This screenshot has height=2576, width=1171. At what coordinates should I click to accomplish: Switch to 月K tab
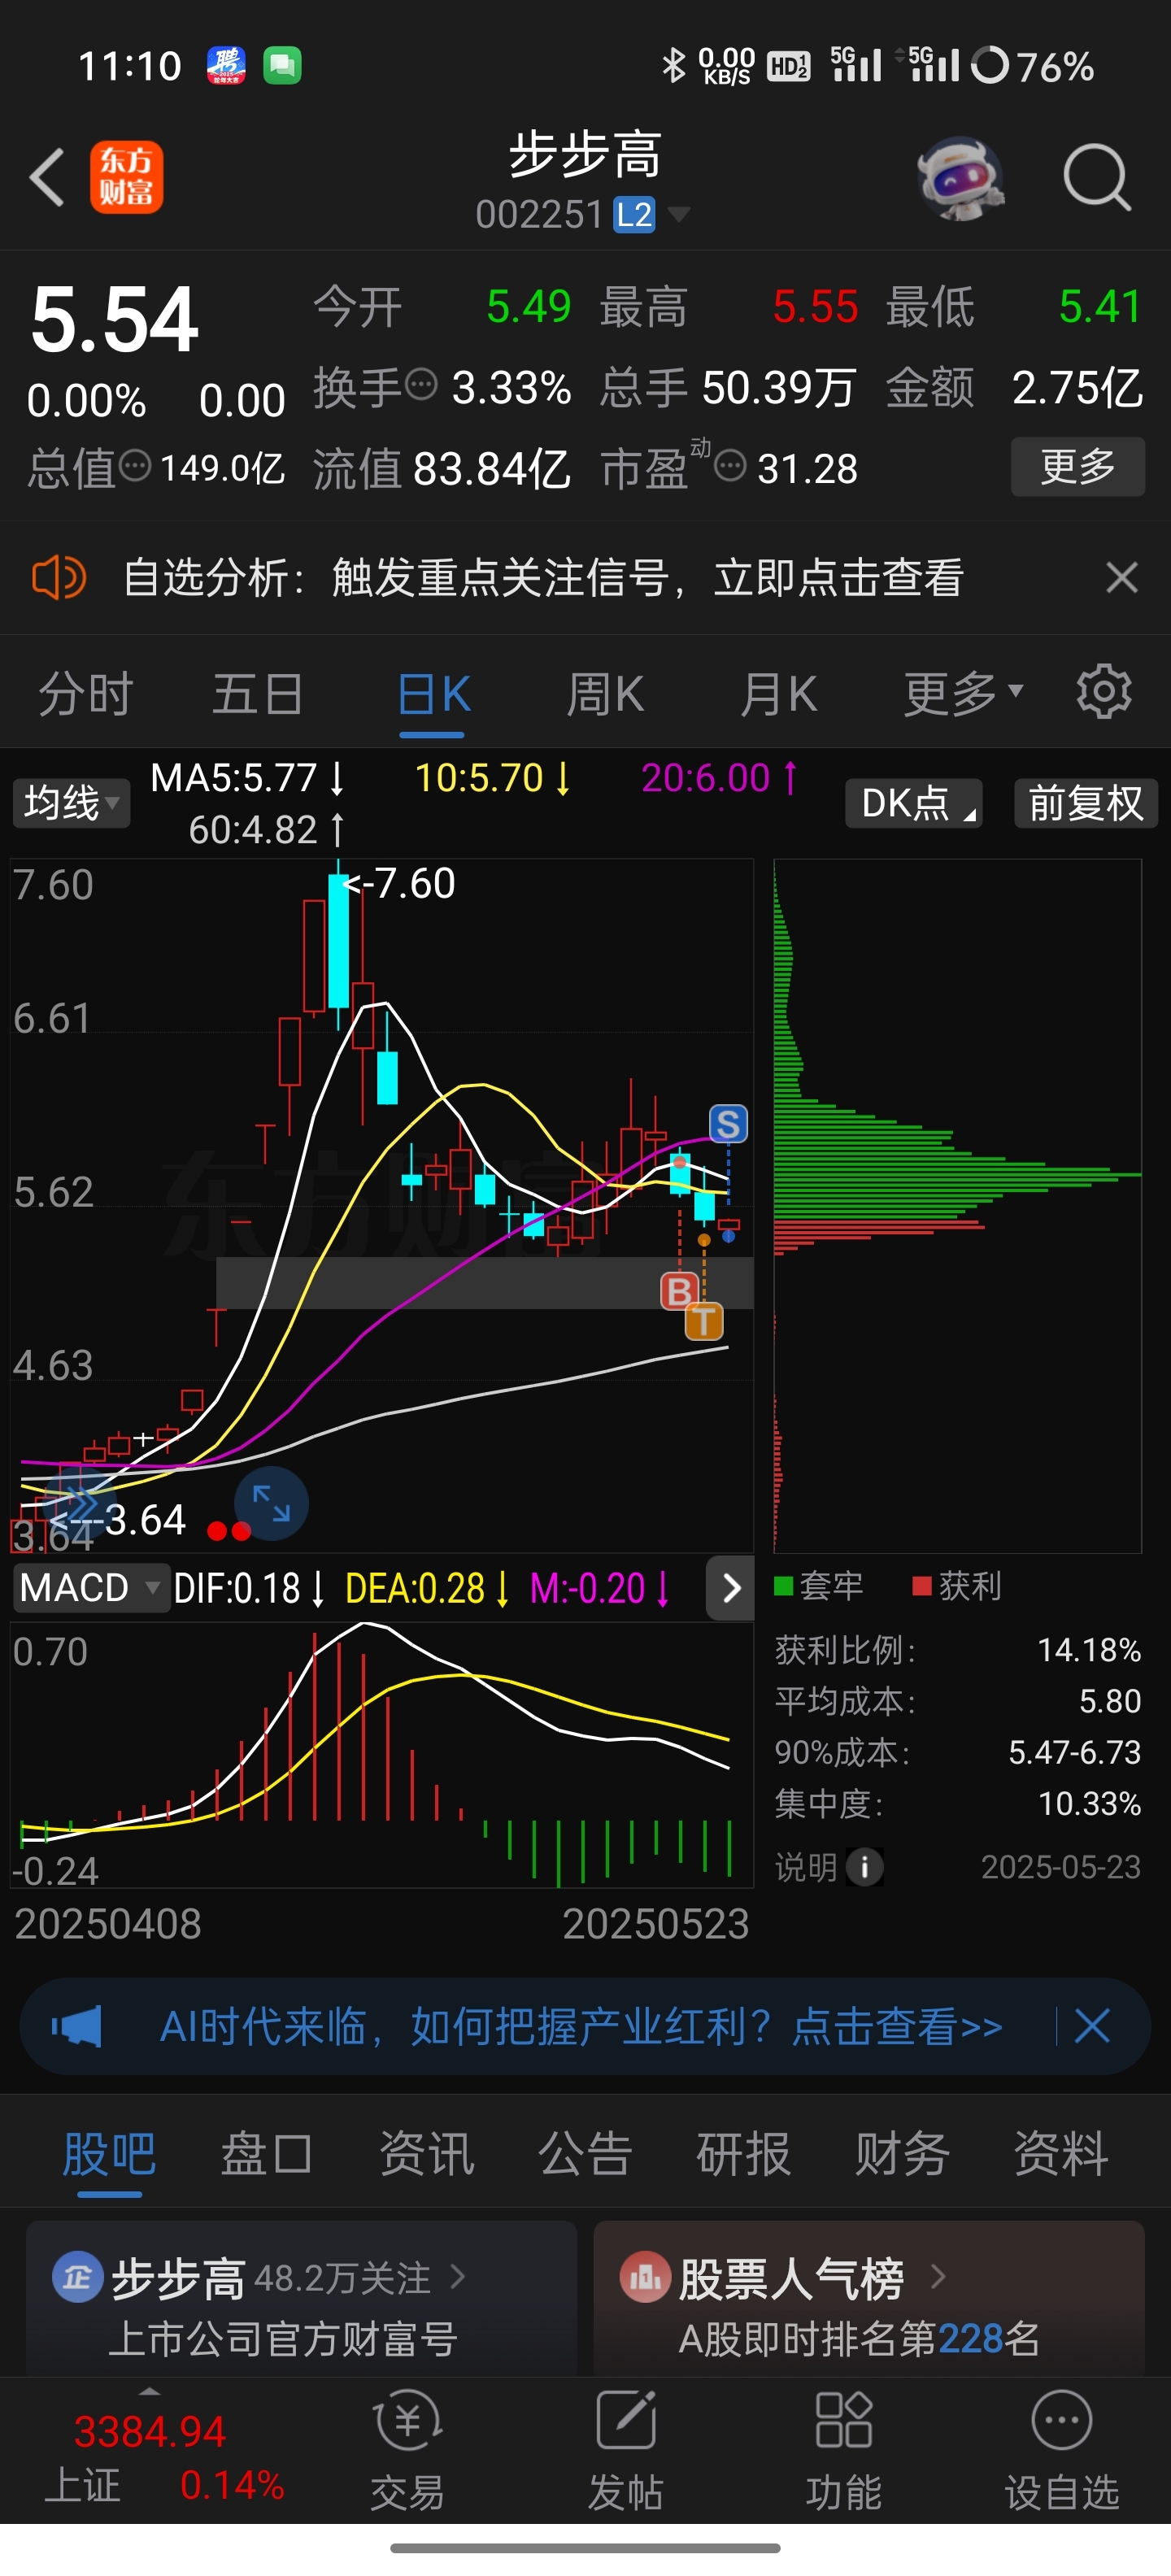point(779,693)
